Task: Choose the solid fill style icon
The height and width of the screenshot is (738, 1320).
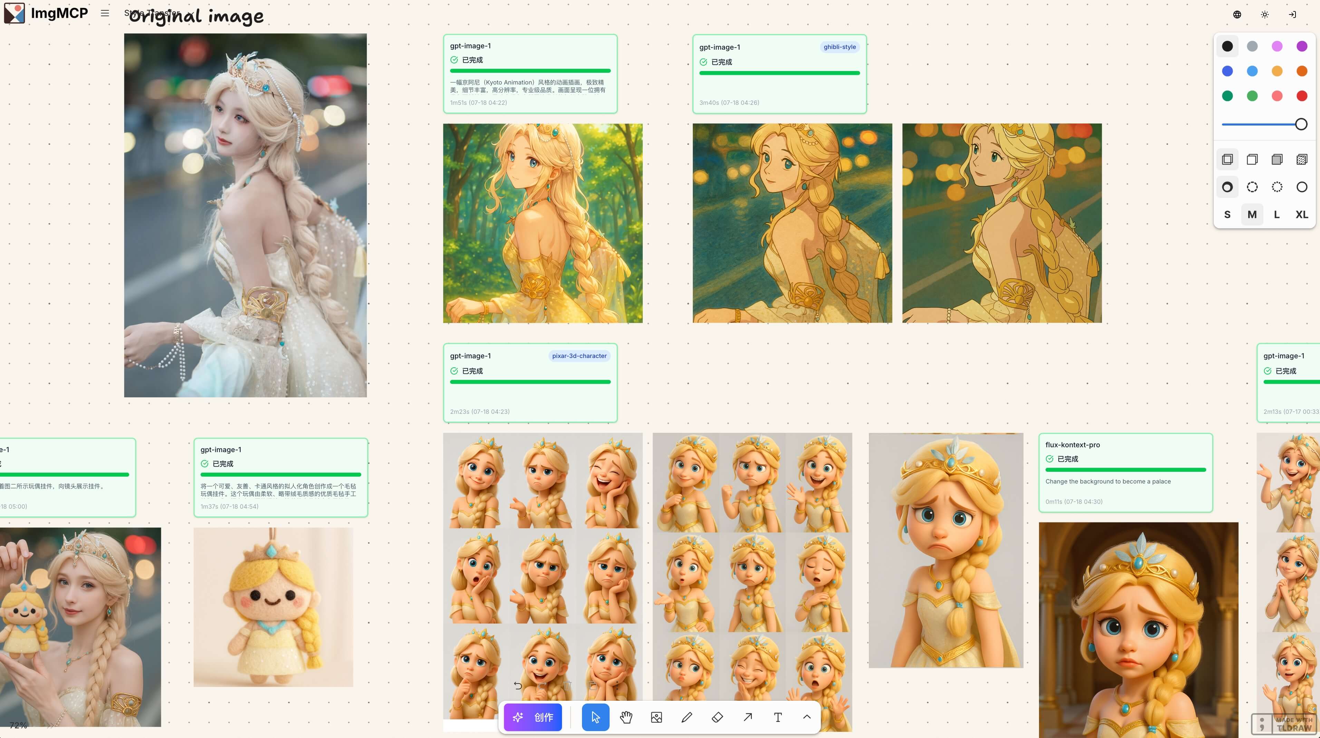Action: coord(1277,159)
